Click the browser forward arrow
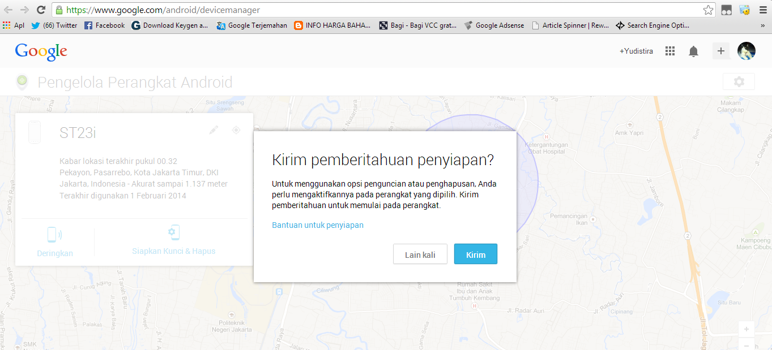 [x=24, y=10]
